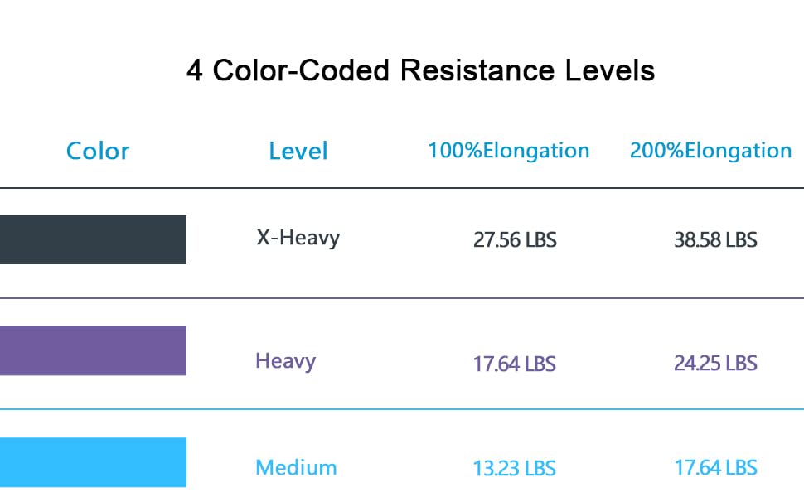
Task: Select the 13.23 LBS value
Action: point(515,468)
